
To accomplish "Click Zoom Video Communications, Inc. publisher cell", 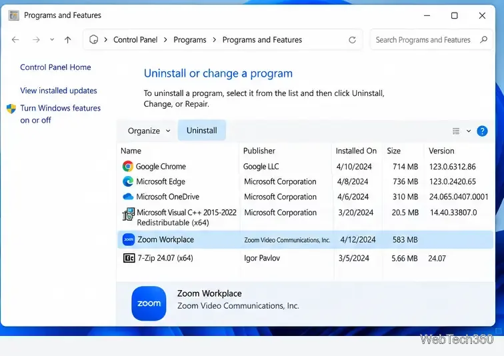I will click(287, 240).
